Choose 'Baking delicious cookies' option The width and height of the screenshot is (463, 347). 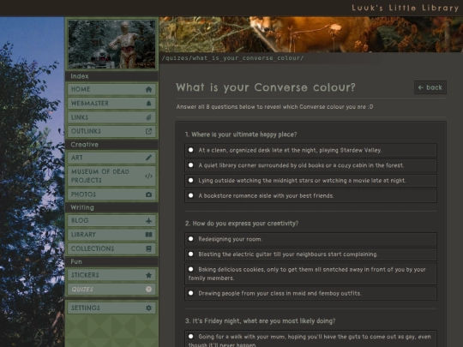(310, 274)
